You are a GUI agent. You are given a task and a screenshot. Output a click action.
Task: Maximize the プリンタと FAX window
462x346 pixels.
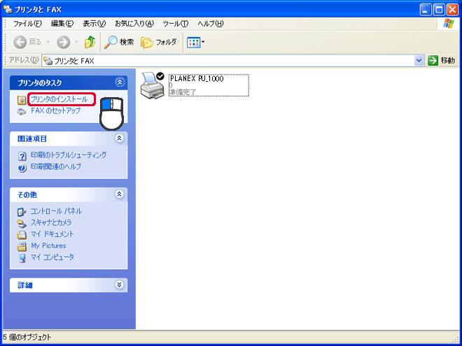(x=439, y=10)
